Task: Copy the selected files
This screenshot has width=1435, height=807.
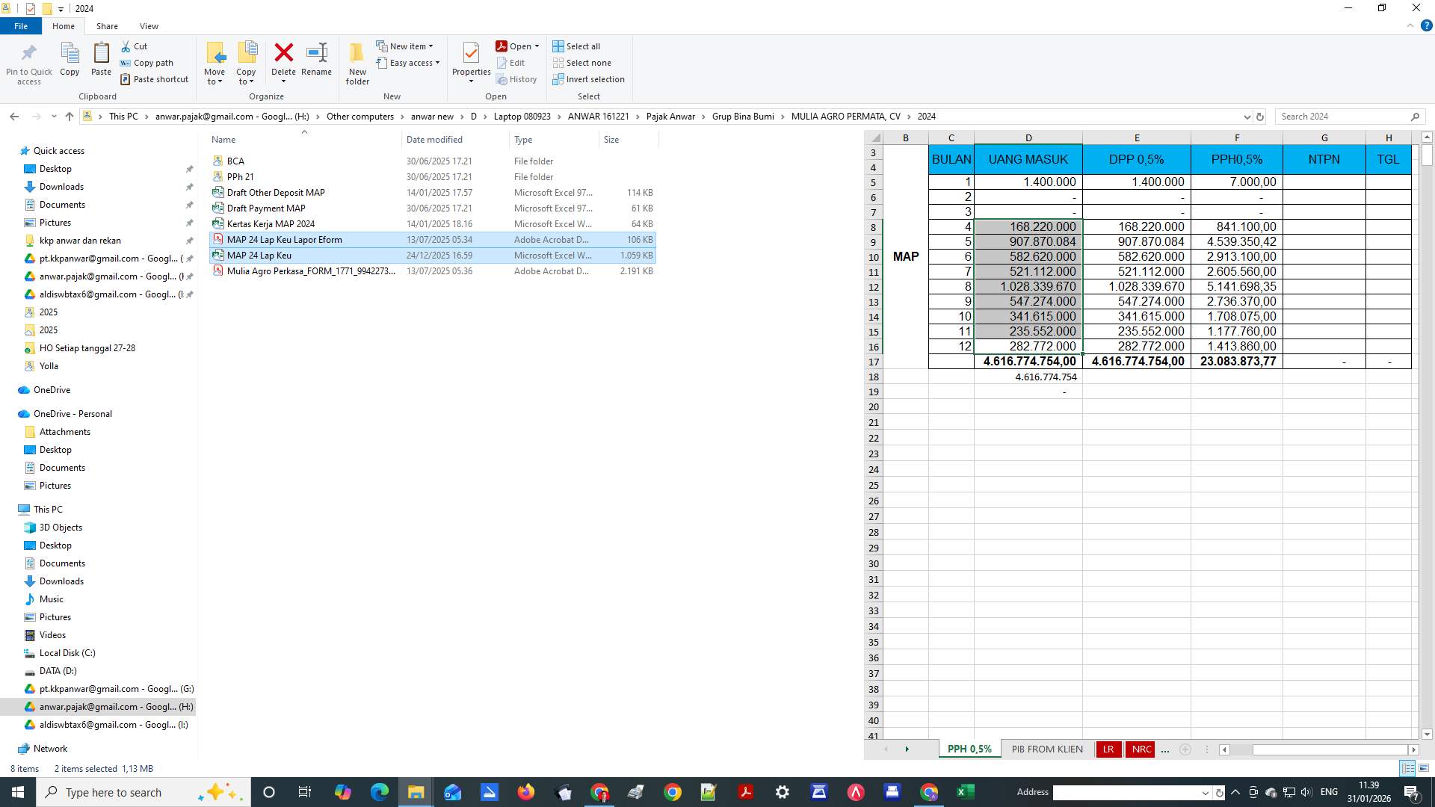Action: tap(70, 60)
